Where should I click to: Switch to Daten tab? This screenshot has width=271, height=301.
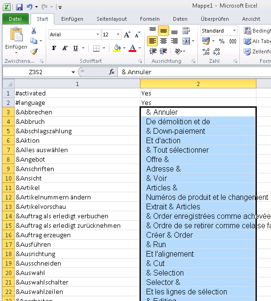click(x=180, y=19)
